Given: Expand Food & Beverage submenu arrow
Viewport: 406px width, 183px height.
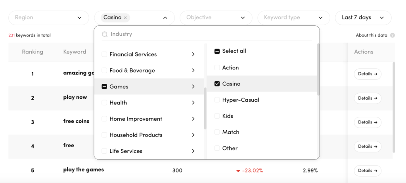Looking at the screenshot, I should click(193, 71).
